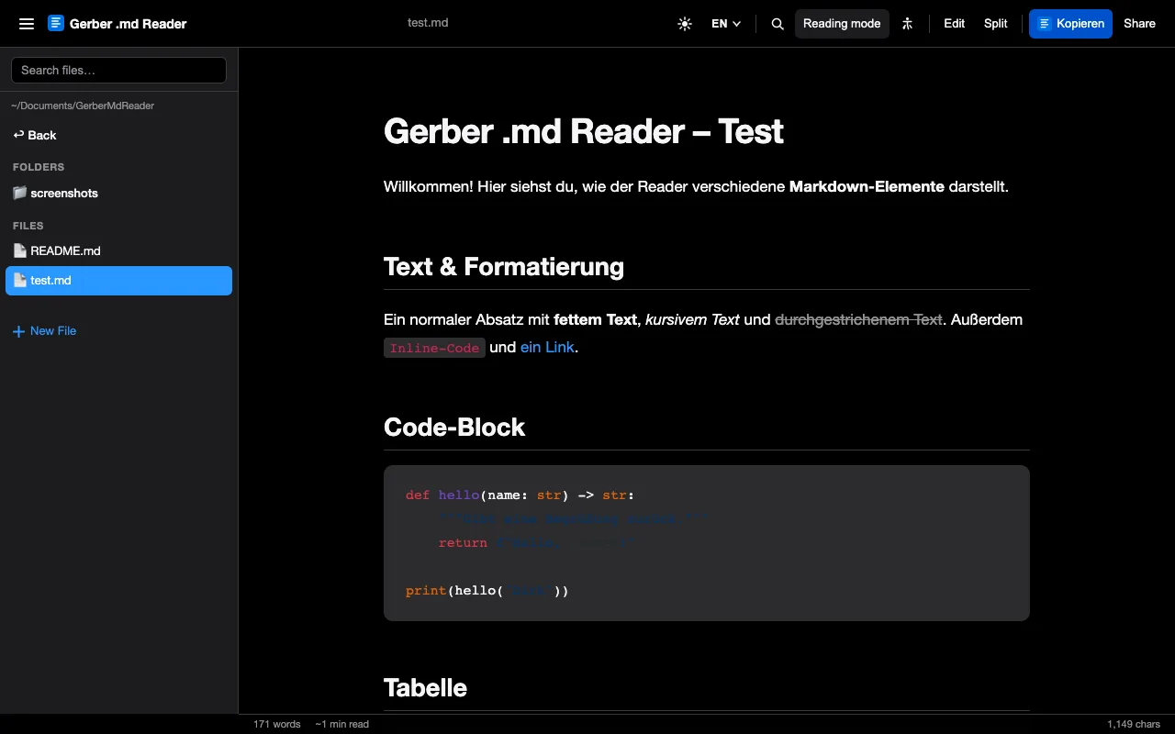Click the Kopieren button
Viewport: 1175px width, 734px height.
tap(1070, 24)
